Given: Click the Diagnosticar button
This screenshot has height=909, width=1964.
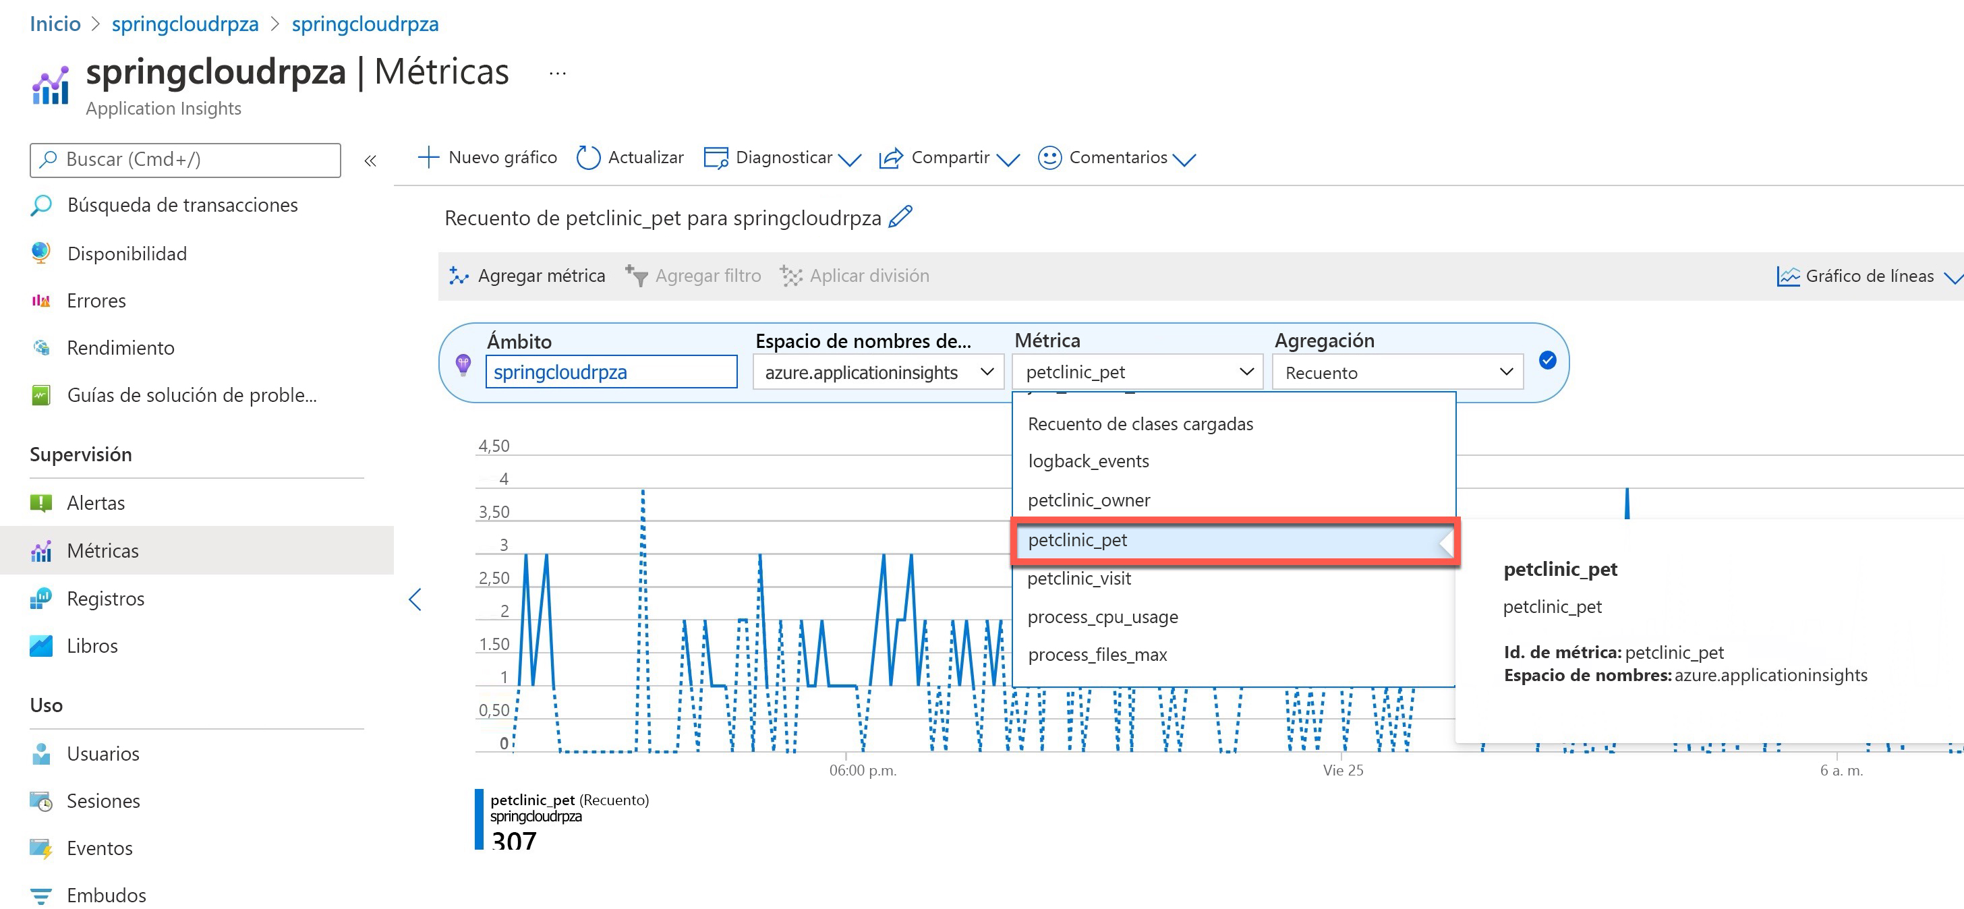Looking at the screenshot, I should pyautogui.click(x=782, y=158).
